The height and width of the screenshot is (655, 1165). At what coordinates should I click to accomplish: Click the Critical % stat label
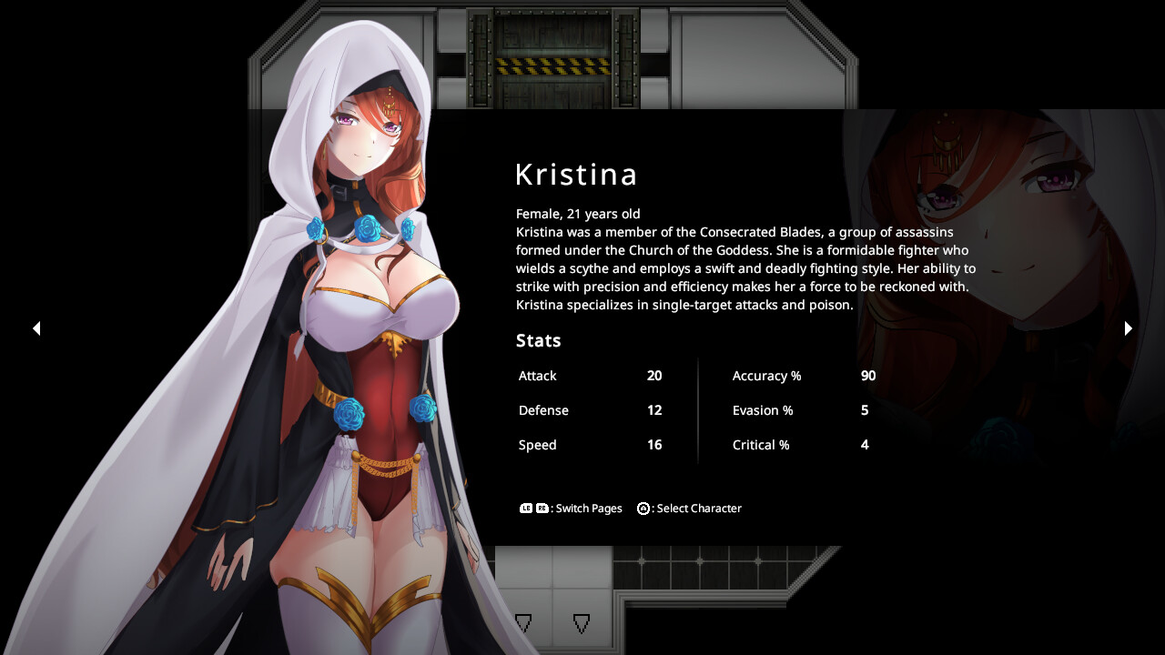tap(760, 445)
